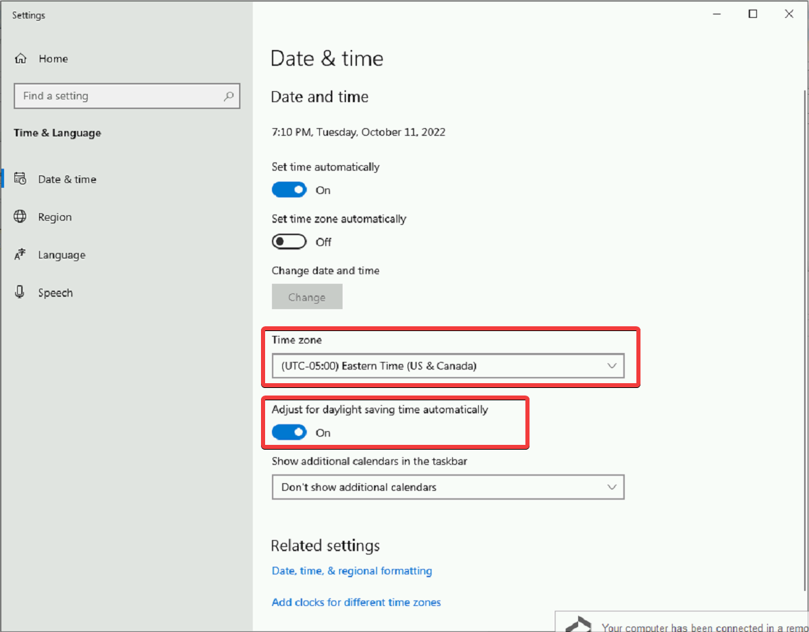Click the Language character icon
Image resolution: width=809 pixels, height=632 pixels.
click(x=21, y=255)
